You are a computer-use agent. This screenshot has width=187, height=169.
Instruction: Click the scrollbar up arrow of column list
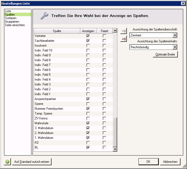(x=115, y=31)
